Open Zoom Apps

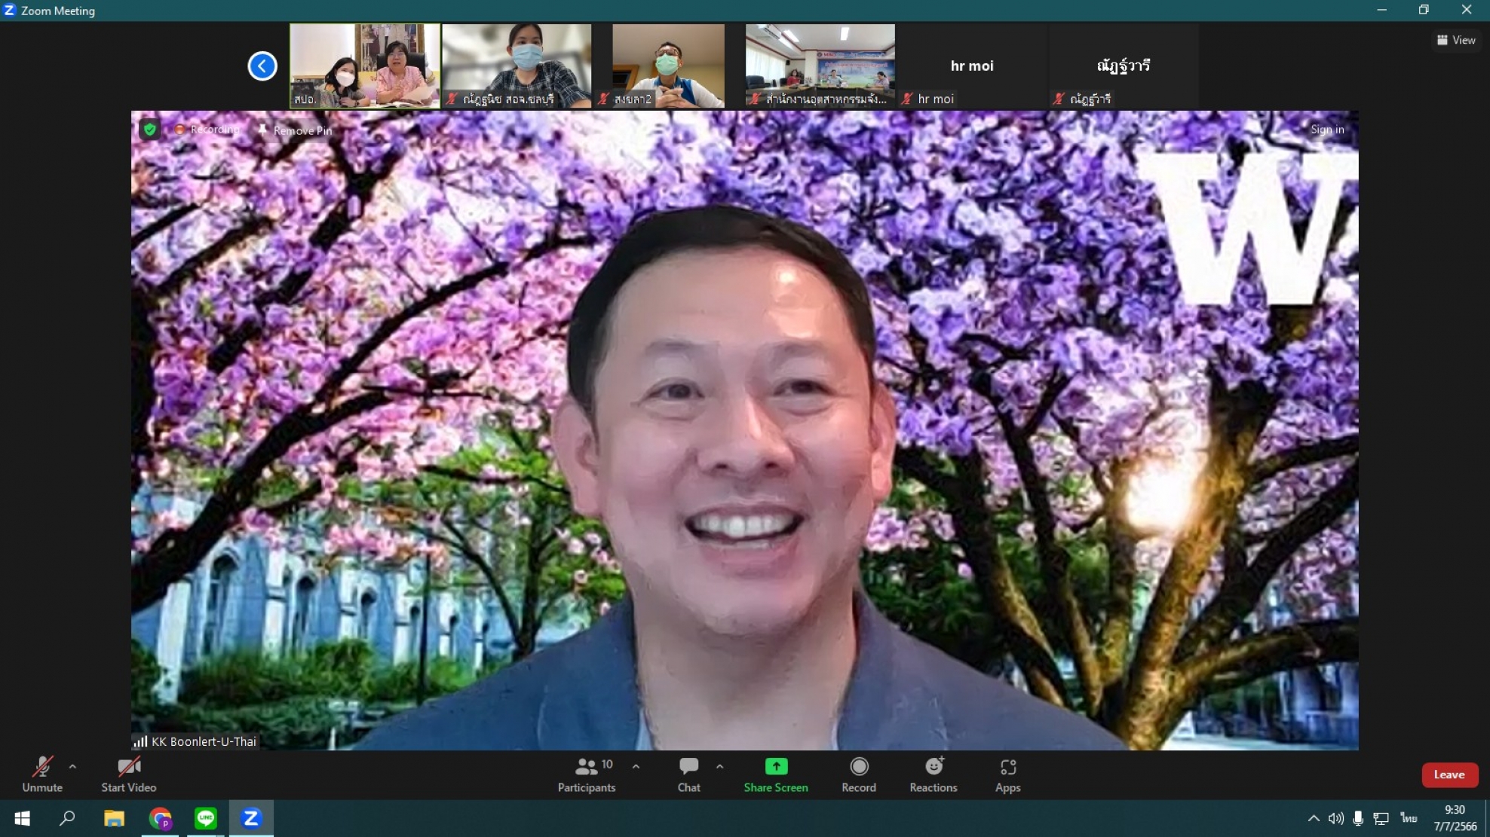[1007, 774]
